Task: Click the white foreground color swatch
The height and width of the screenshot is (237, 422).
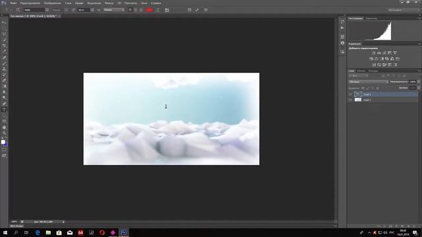Action: tap(3, 142)
